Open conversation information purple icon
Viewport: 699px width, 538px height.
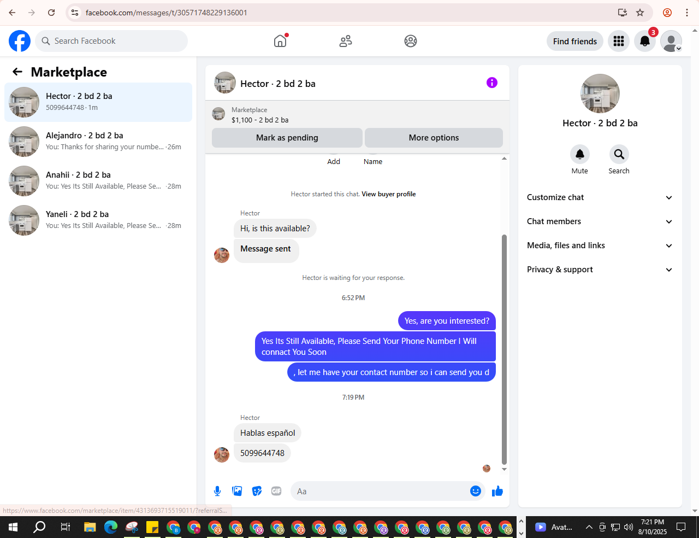point(492,83)
